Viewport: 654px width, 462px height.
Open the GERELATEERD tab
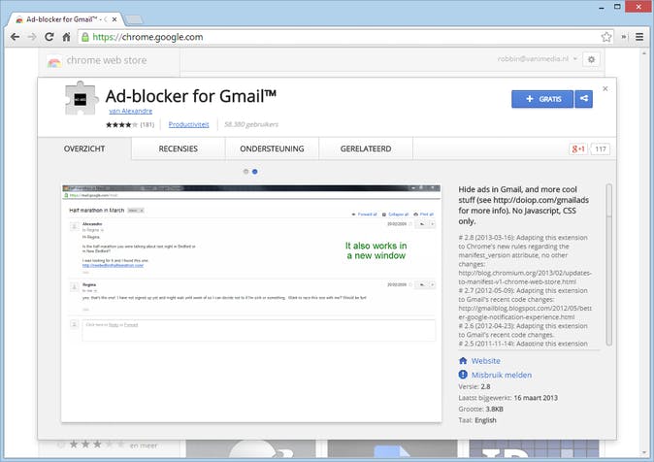coord(366,148)
